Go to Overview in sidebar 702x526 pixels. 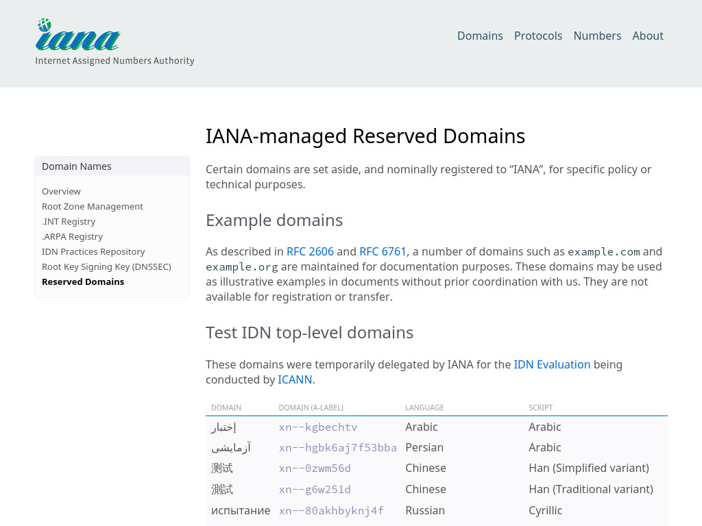point(61,192)
